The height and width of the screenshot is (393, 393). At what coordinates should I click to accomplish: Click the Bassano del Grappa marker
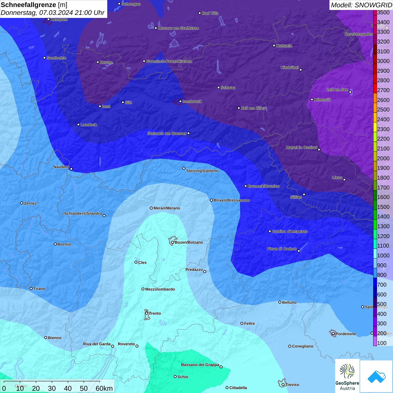click(x=221, y=367)
